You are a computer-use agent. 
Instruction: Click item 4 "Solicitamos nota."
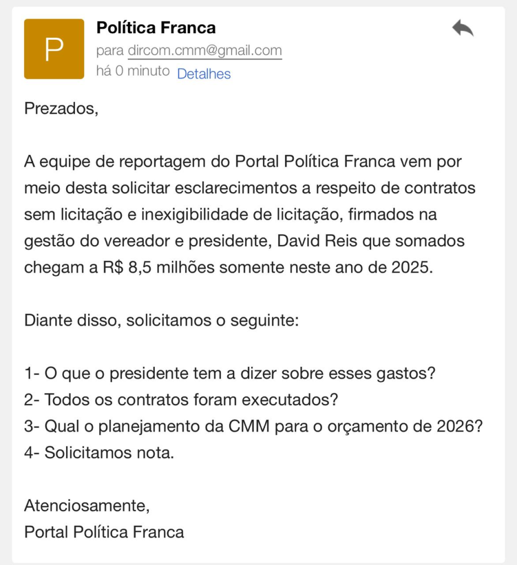(x=99, y=453)
